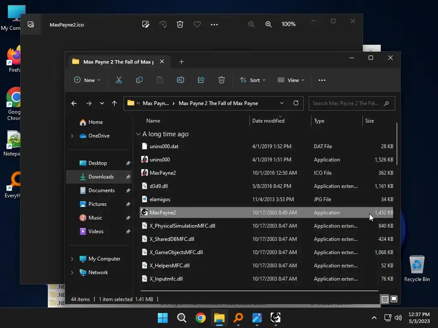The image size is (438, 328).
Task: Close the Max Payne 2 Explorer tab
Action: pos(162,61)
